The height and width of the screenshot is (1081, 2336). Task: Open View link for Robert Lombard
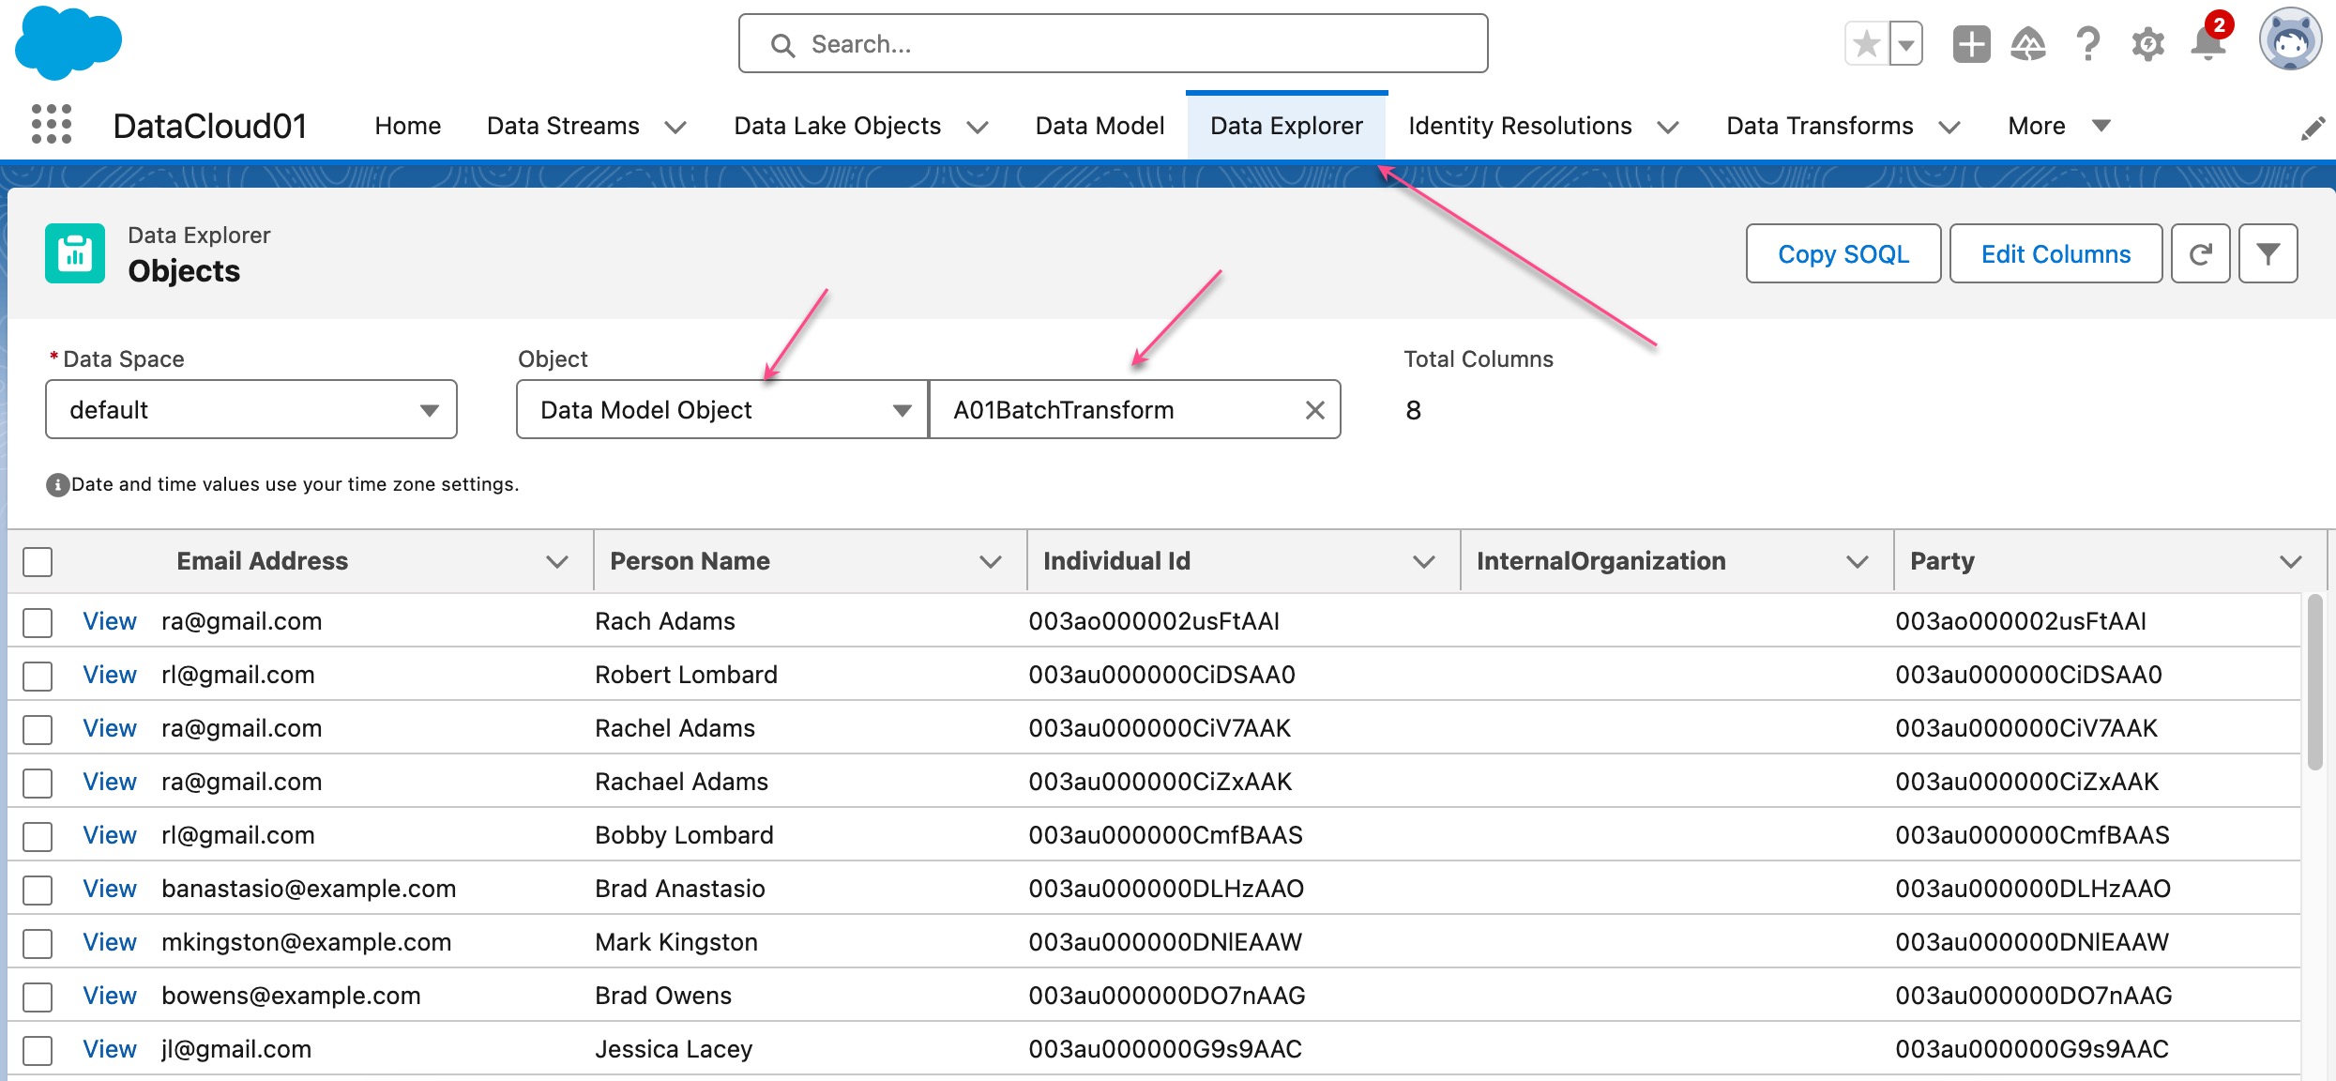[x=110, y=675]
